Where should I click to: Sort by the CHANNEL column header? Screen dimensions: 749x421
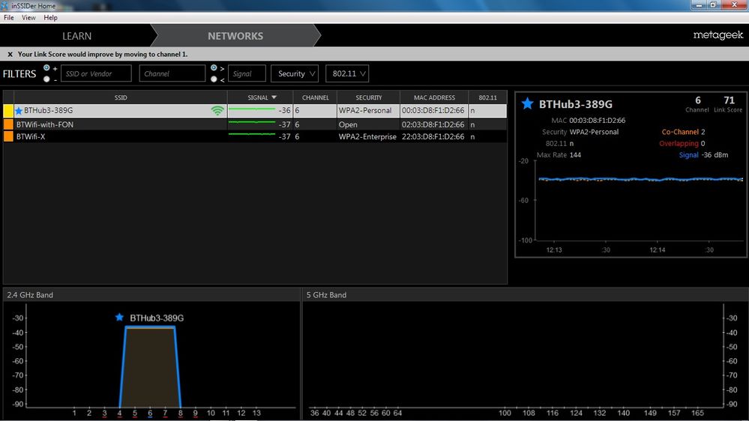click(315, 97)
